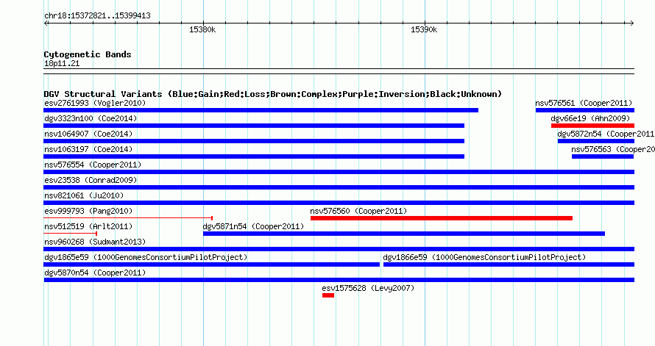Click the blue bar under nsv960268
Viewport: 655px width, 346px height.
click(339, 249)
